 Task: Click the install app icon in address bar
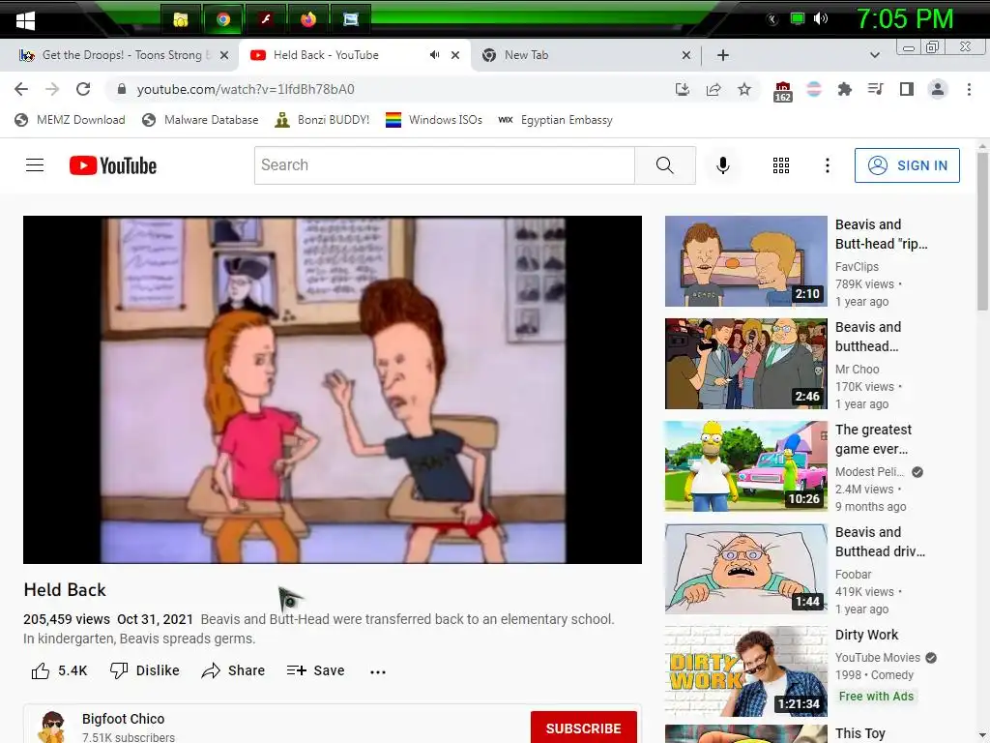[x=683, y=89]
